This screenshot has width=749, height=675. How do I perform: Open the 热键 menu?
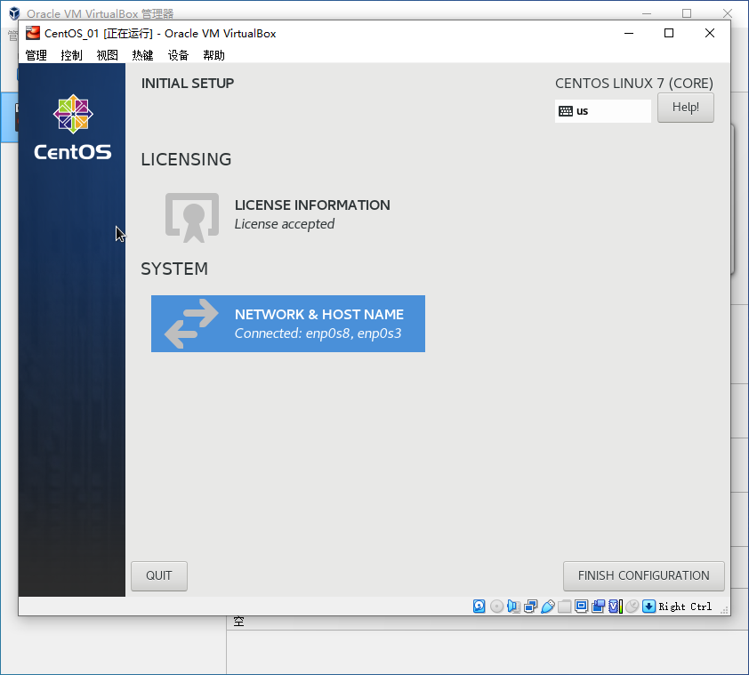pos(142,55)
